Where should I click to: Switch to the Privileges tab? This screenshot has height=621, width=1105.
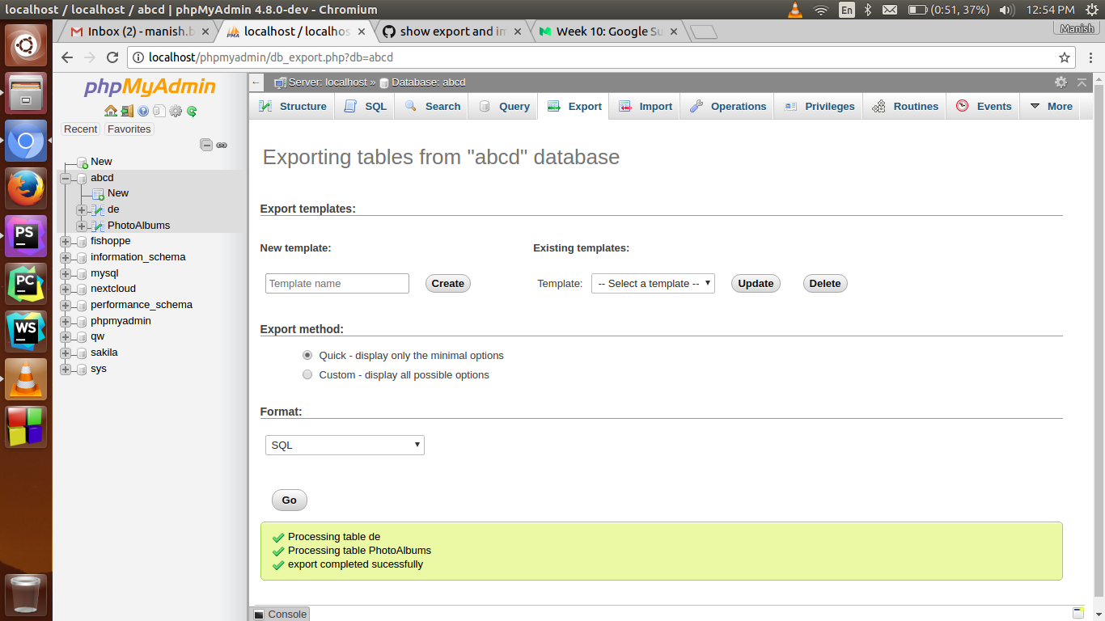point(819,107)
